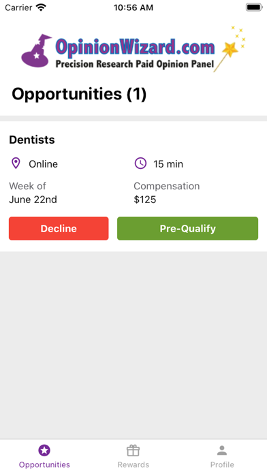Tap the Opportunities star icon
267x474 pixels.
point(44,450)
